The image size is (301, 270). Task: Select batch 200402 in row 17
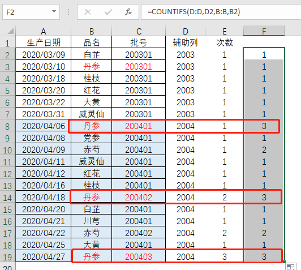click(x=139, y=233)
